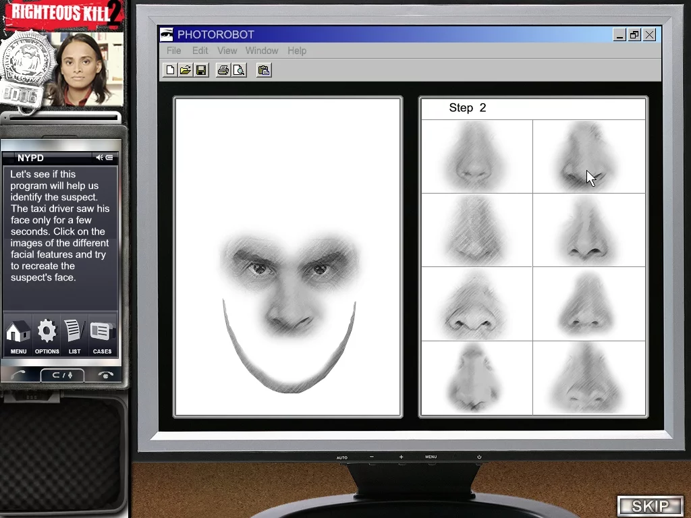This screenshot has width=691, height=518.
Task: Click the phone battery indicator icon
Action: click(109, 157)
